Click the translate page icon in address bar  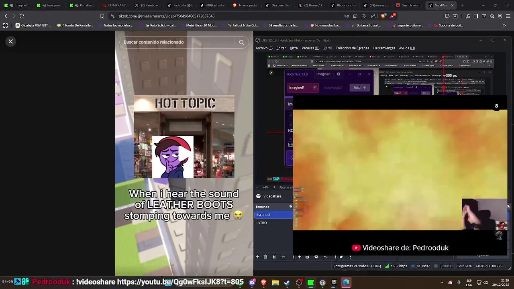pyautogui.click(x=364, y=16)
